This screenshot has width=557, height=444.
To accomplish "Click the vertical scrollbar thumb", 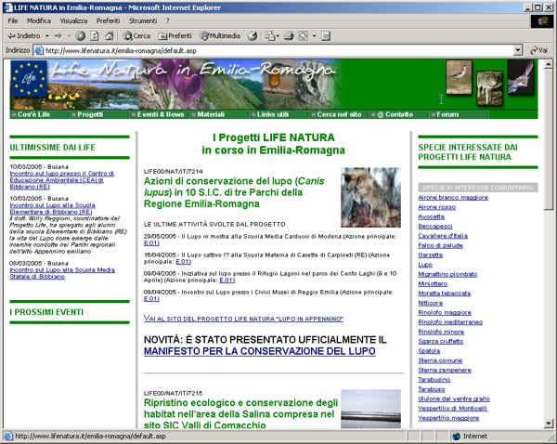I will point(548,139).
